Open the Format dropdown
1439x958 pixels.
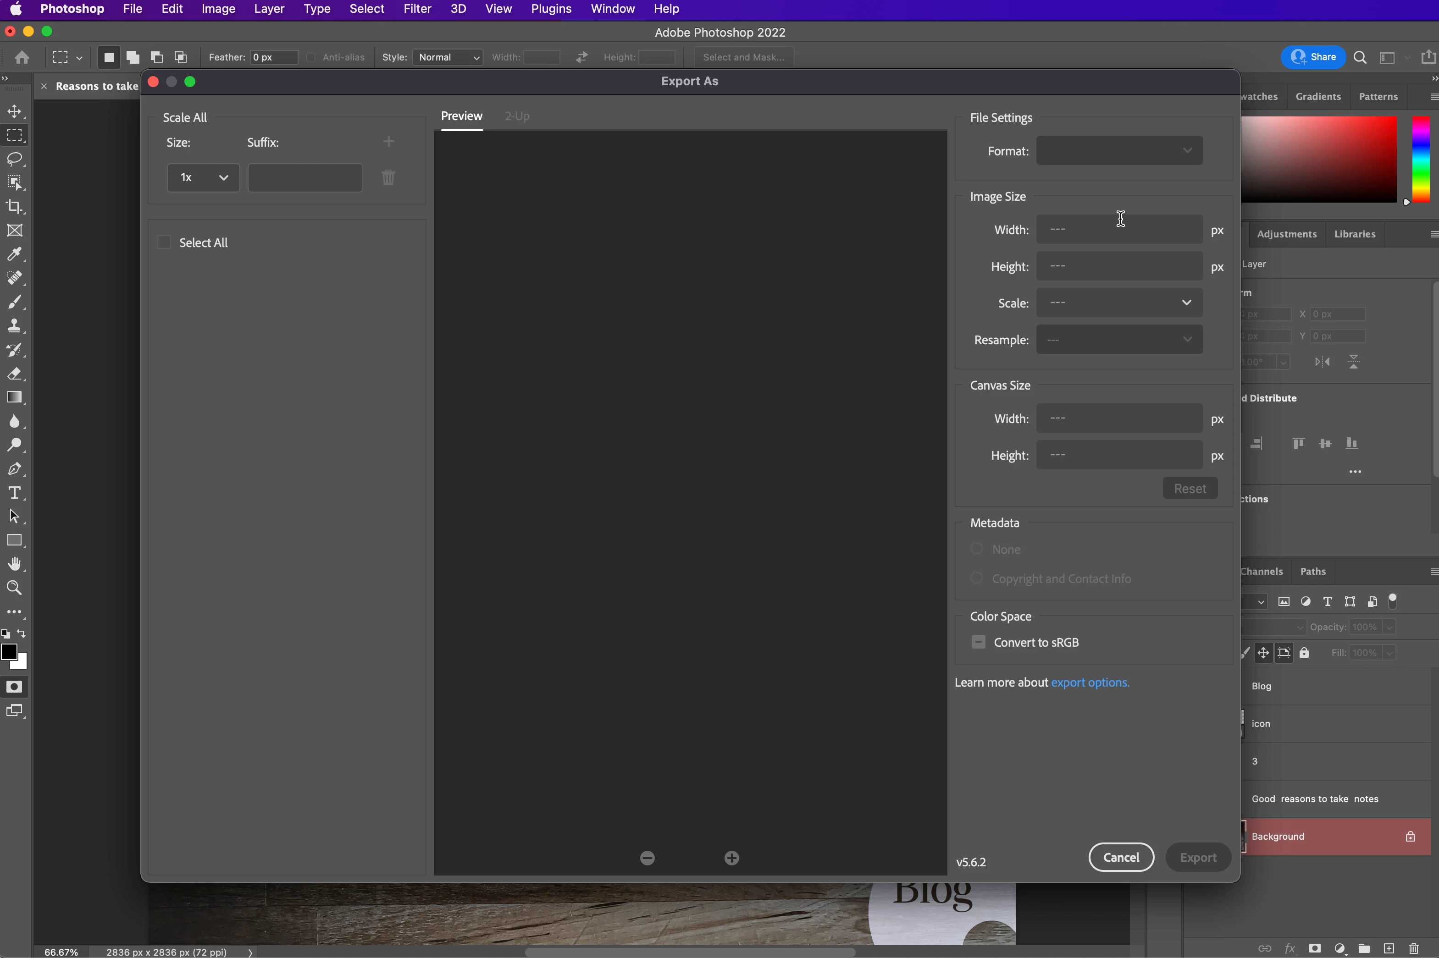tap(1119, 151)
